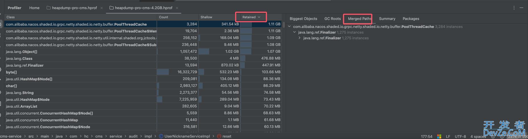Select the java.util.HashMap$Node row

click(x=143, y=99)
